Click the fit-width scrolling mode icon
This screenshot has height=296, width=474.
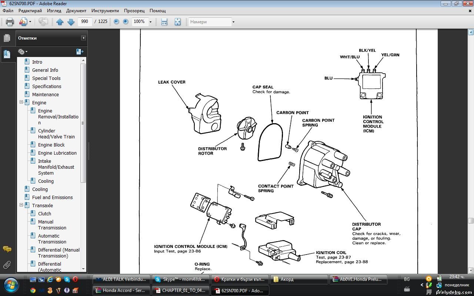[x=164, y=22]
